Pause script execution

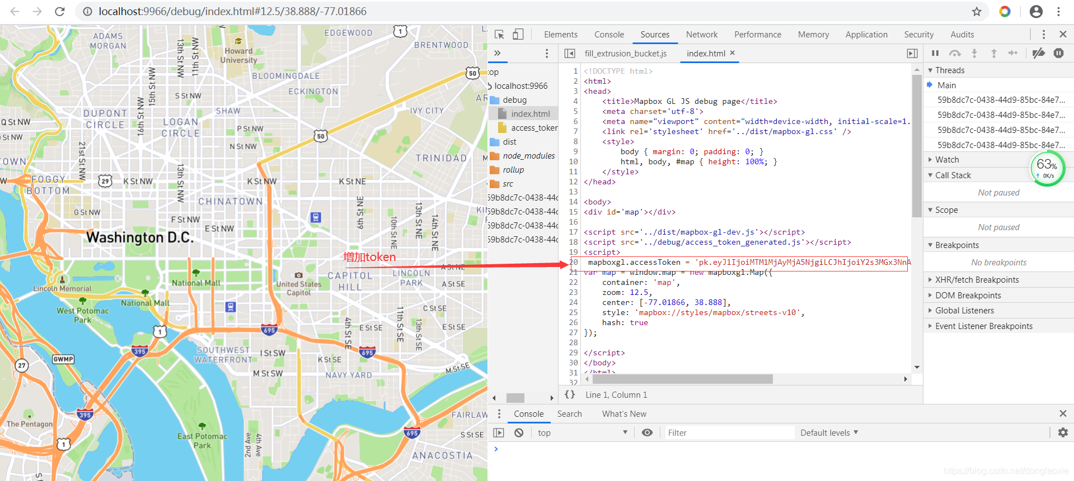935,53
